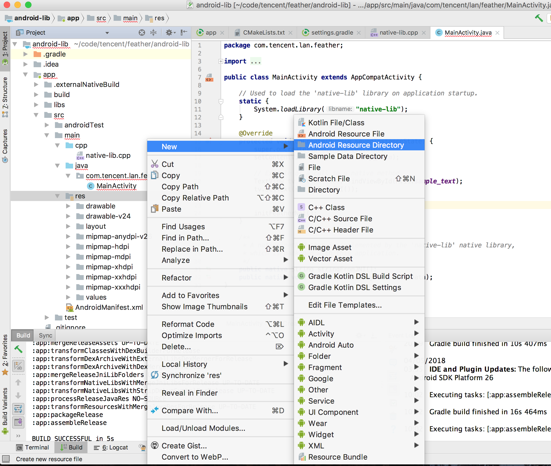
Task: Select MainActivity in project tree
Action: point(116,186)
